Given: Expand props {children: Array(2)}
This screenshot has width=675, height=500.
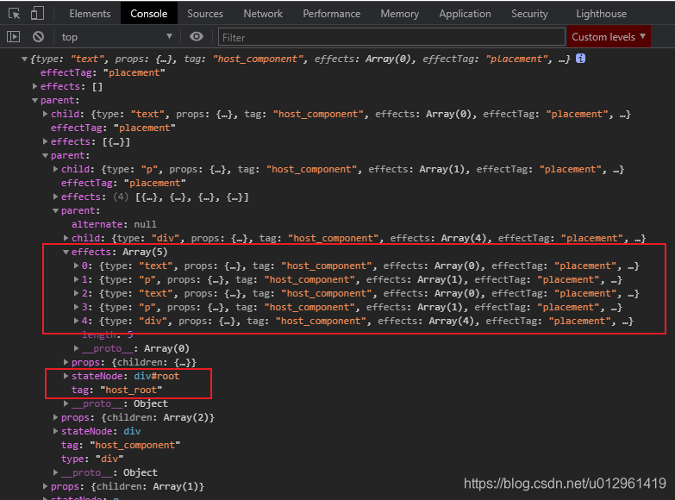Looking at the screenshot, I should (x=55, y=417).
